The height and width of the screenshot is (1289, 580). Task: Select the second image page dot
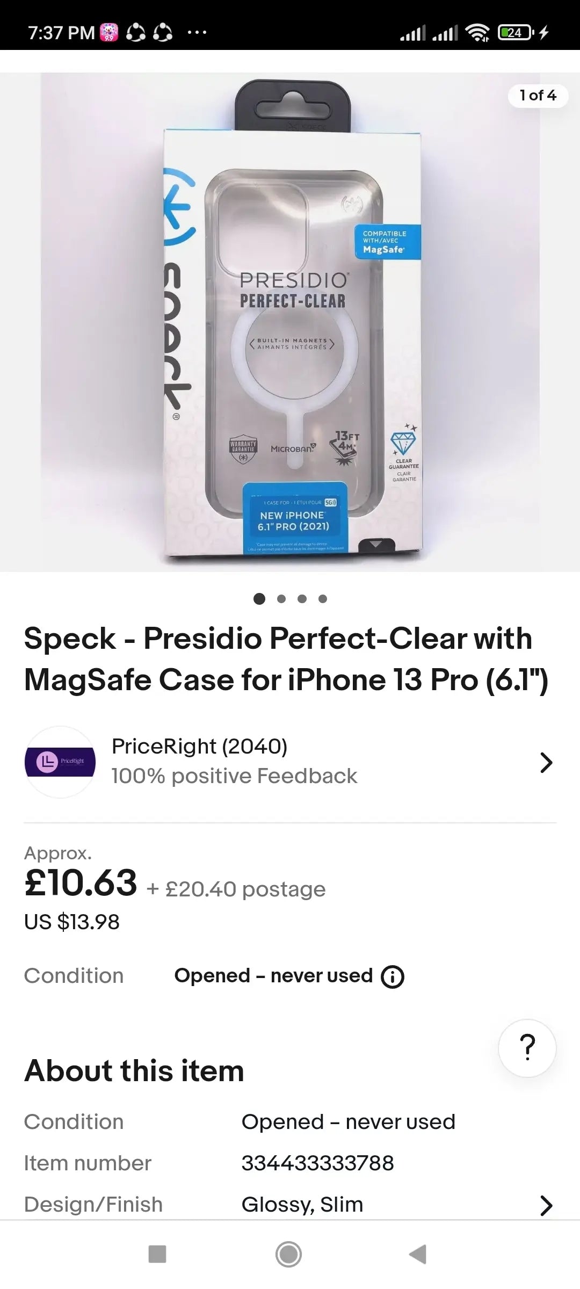point(281,599)
